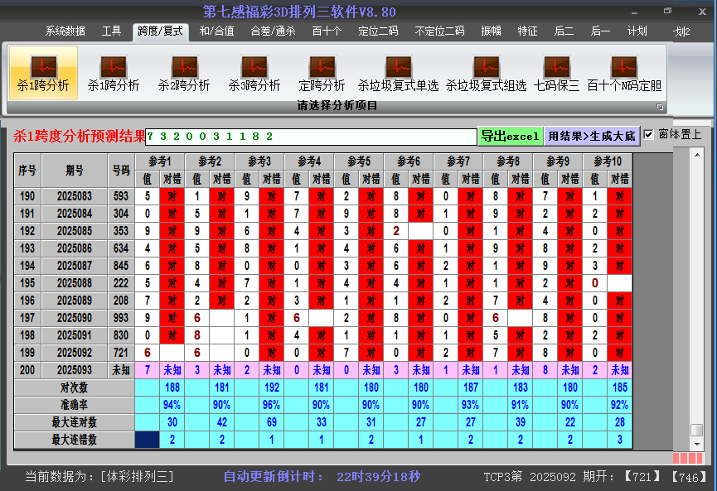Click the 期号 column header

(x=75, y=171)
